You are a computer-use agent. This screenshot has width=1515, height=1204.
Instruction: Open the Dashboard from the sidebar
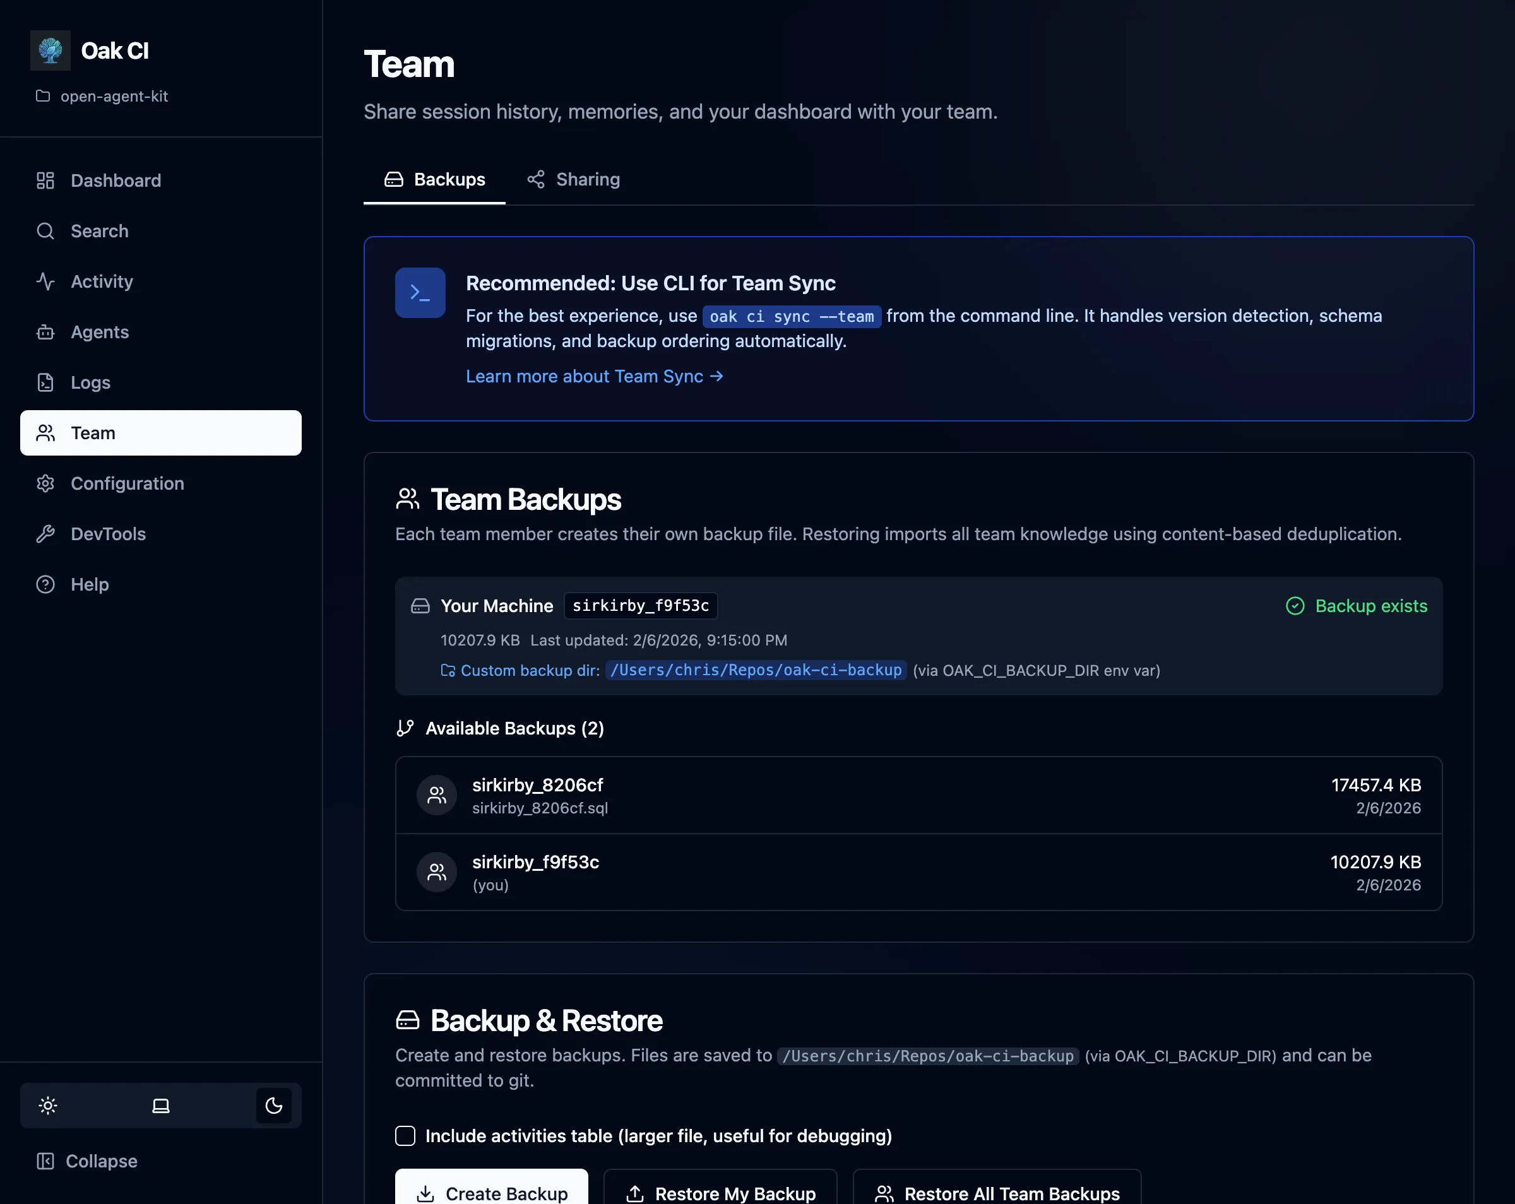point(116,180)
